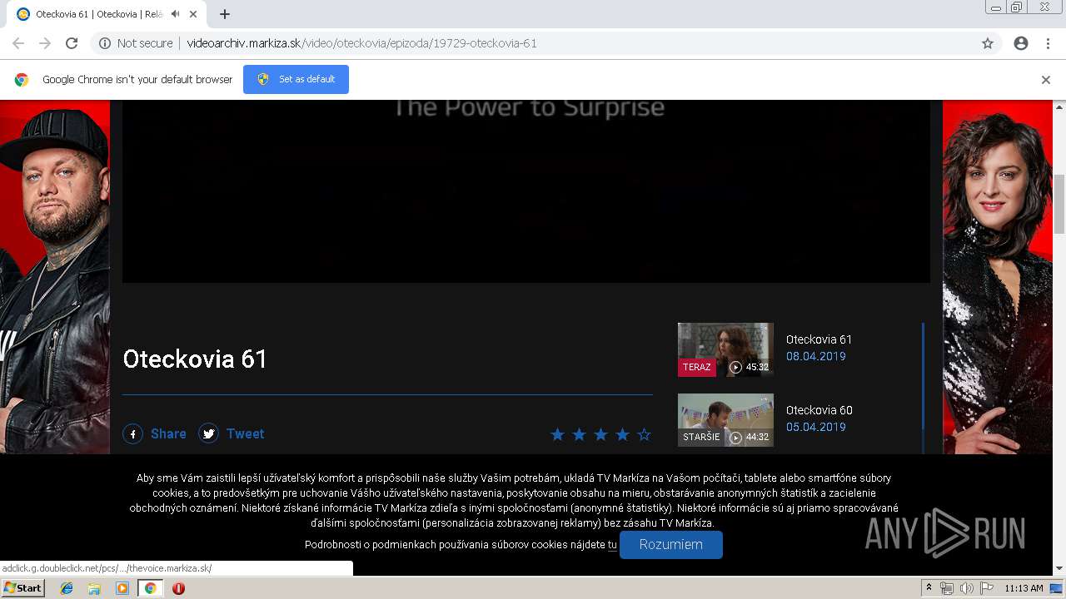Viewport: 1066px width, 599px height.
Task: Click Oteckovia 60 title in episode list
Action: coord(819,410)
